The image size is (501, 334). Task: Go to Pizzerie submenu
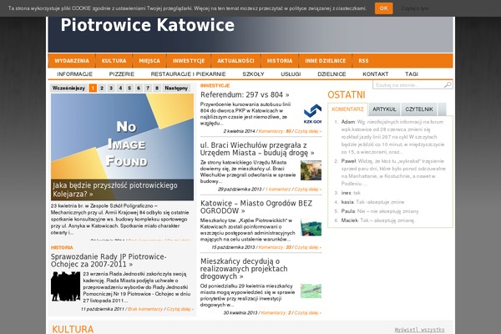[122, 74]
